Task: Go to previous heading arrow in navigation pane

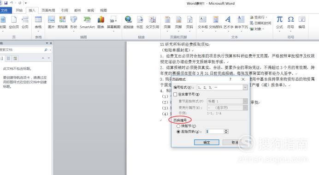Action: (43, 58)
